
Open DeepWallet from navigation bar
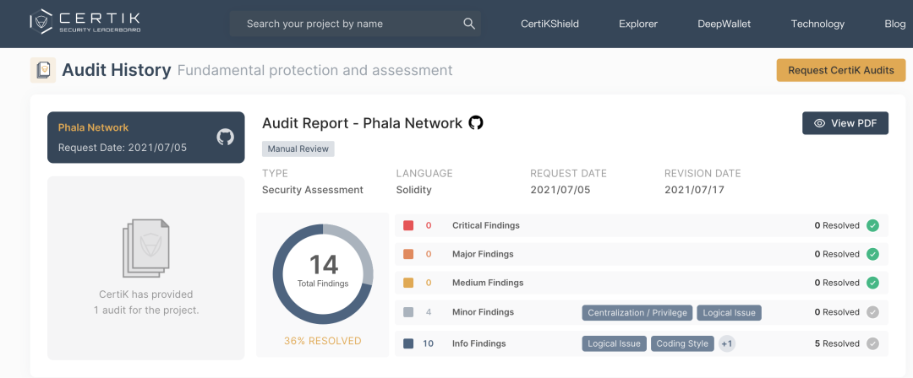724,24
